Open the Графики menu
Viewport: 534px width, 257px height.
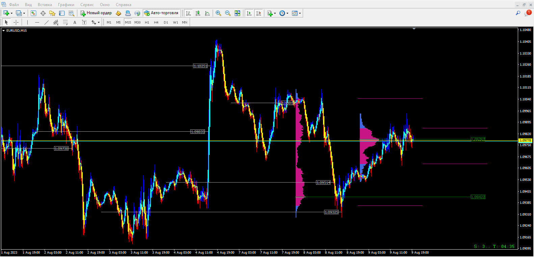pyautogui.click(x=66, y=5)
